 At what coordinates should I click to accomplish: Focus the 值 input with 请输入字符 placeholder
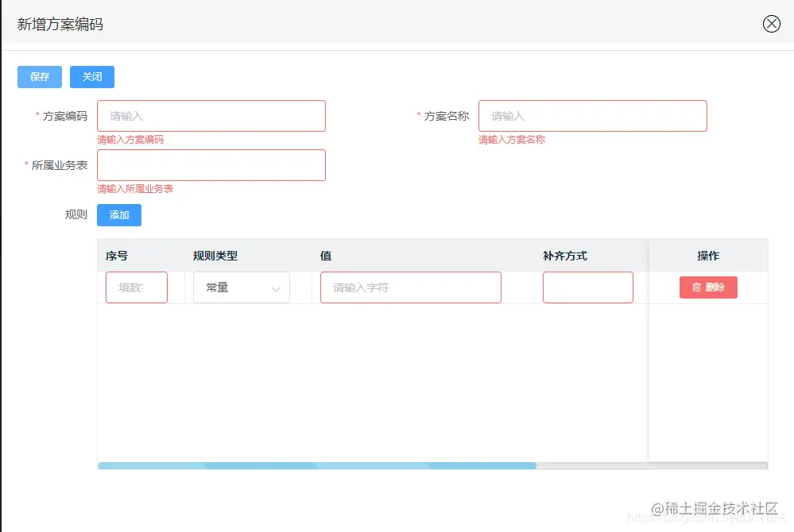coord(411,287)
